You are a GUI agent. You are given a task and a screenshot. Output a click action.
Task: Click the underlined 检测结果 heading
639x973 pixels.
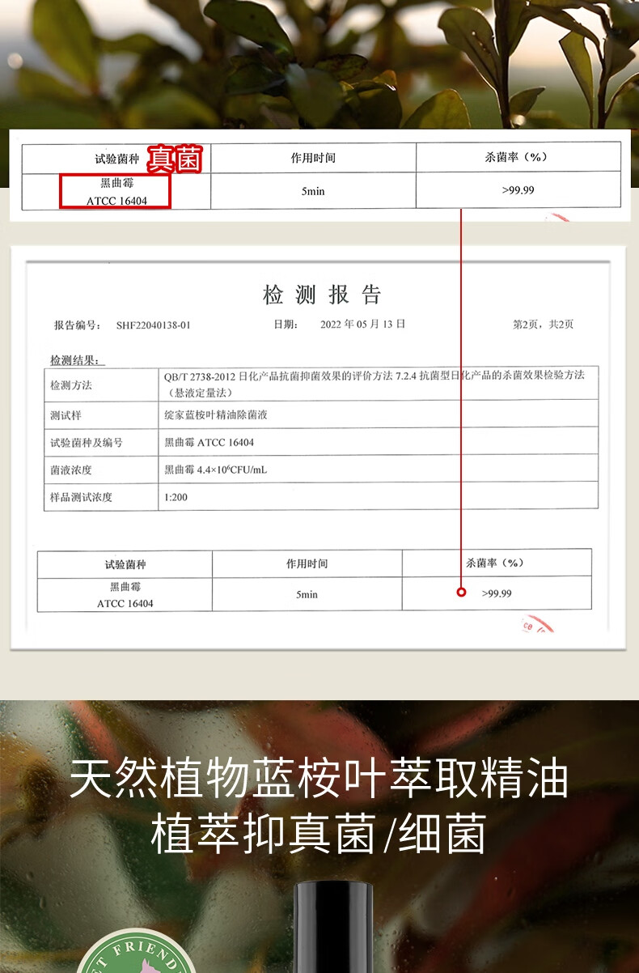tap(77, 360)
